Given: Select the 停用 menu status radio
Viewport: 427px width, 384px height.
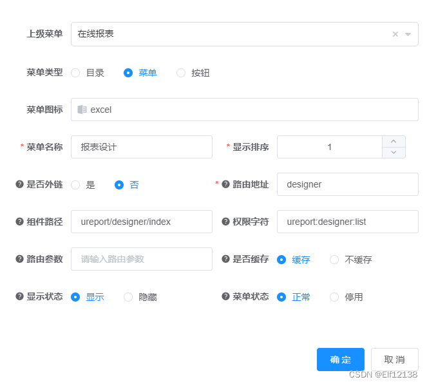Looking at the screenshot, I should click(x=334, y=297).
